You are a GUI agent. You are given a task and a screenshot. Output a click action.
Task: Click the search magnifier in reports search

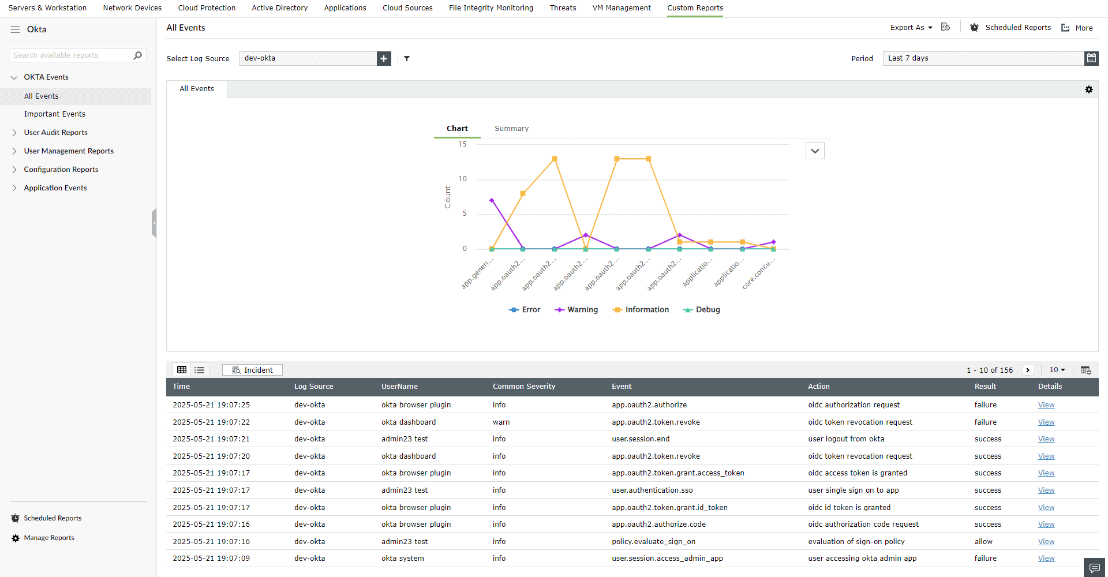tap(137, 55)
